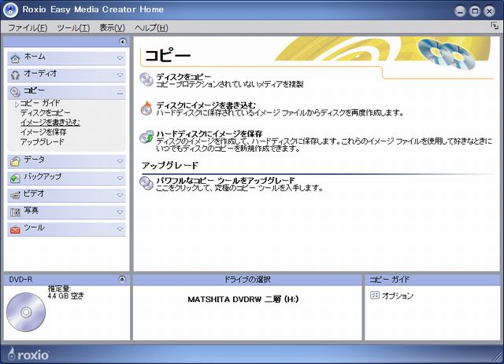Click the roxio logo in footer

28,355
